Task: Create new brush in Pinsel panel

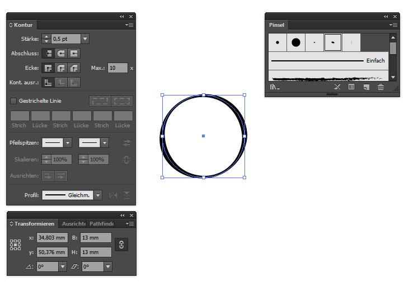Action: pos(366,87)
